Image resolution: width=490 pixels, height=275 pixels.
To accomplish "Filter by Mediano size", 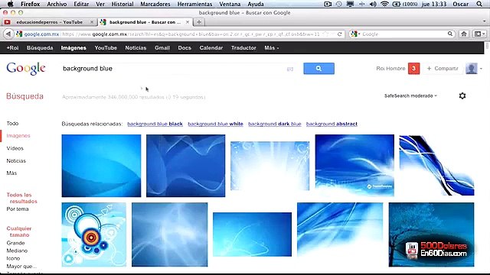I will (x=17, y=251).
